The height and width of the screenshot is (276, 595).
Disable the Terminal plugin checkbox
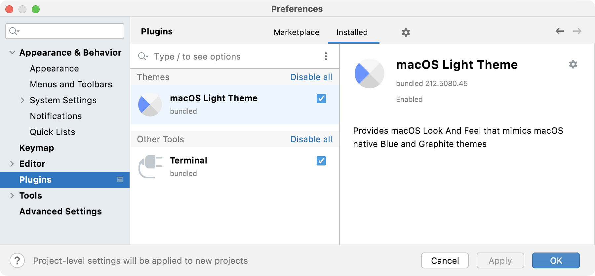point(321,161)
